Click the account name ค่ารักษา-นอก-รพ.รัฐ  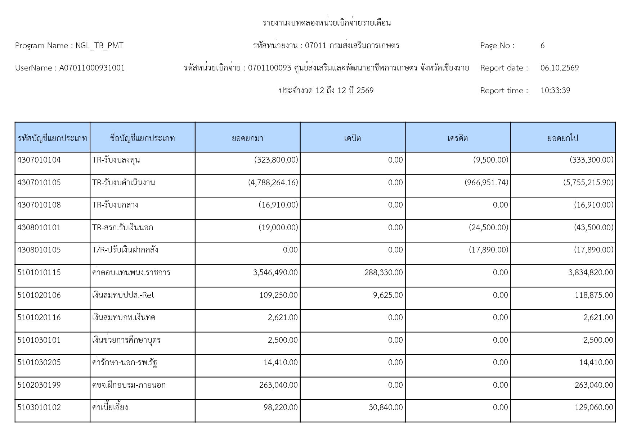coord(124,363)
